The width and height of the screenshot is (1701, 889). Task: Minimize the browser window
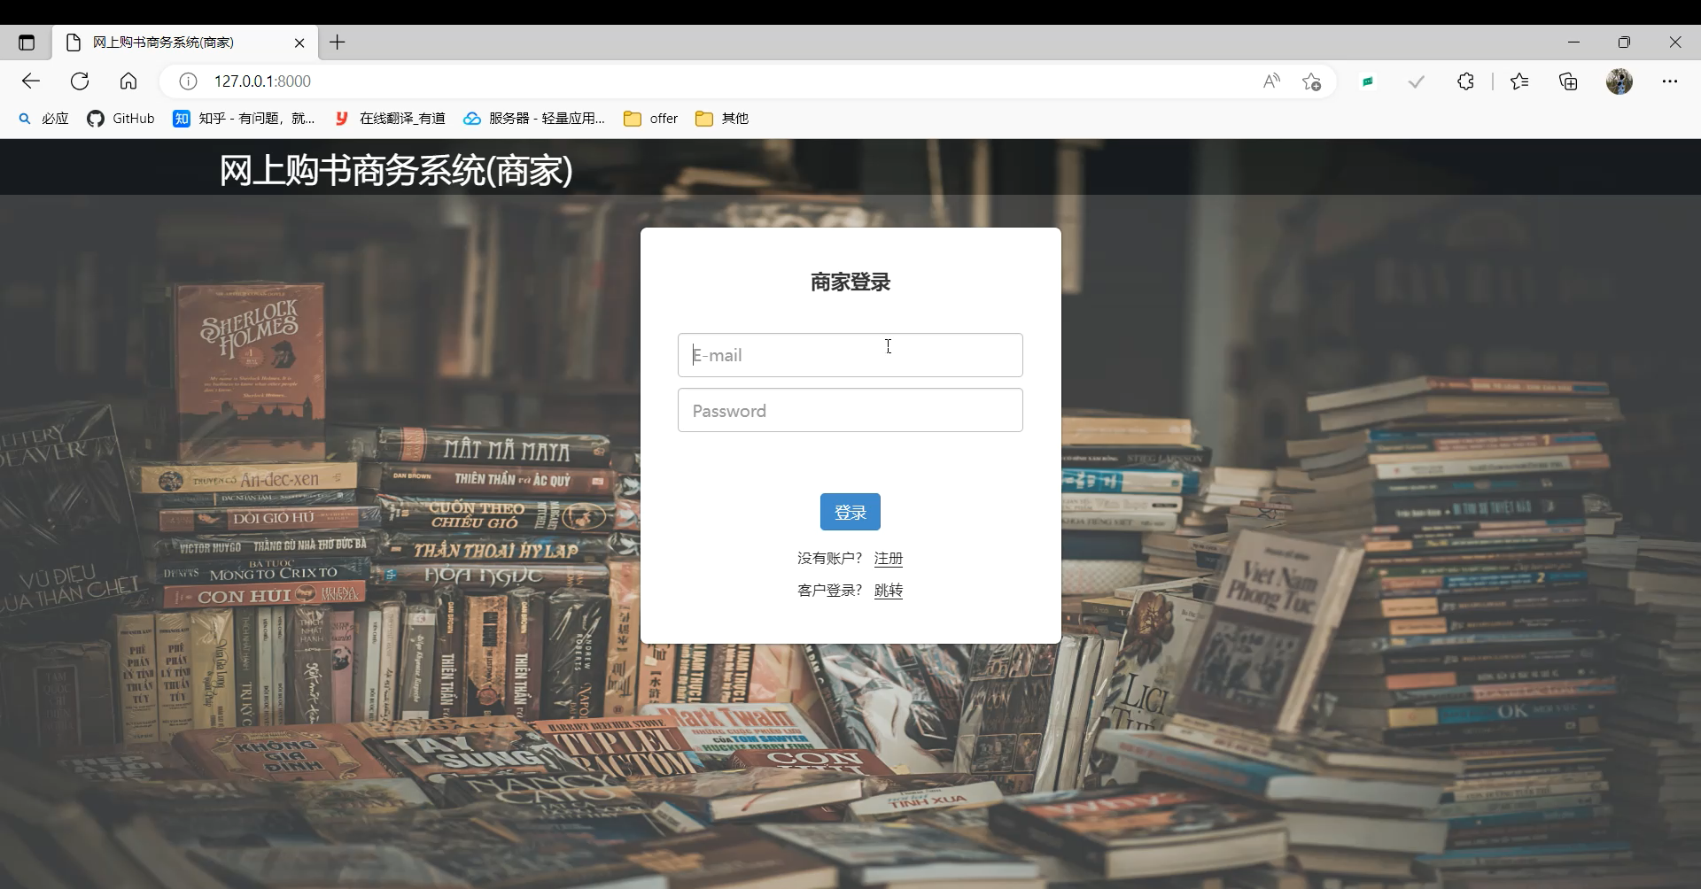pyautogui.click(x=1573, y=43)
